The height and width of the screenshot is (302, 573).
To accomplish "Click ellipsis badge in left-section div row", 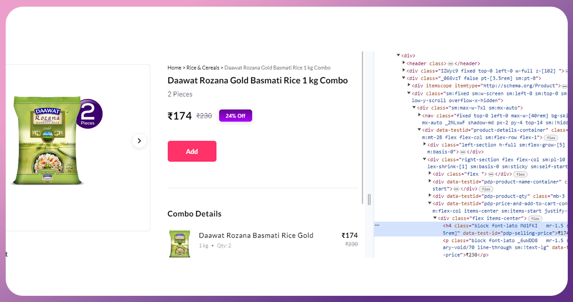I will coord(462,152).
